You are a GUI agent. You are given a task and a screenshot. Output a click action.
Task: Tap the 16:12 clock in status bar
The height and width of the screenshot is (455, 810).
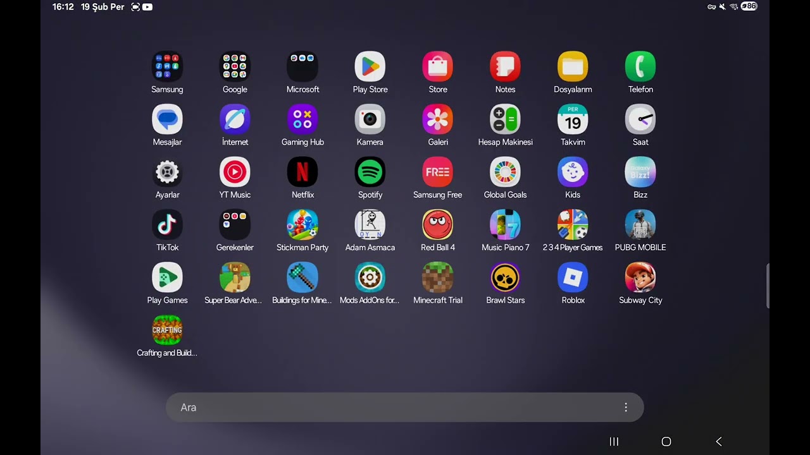coord(63,7)
